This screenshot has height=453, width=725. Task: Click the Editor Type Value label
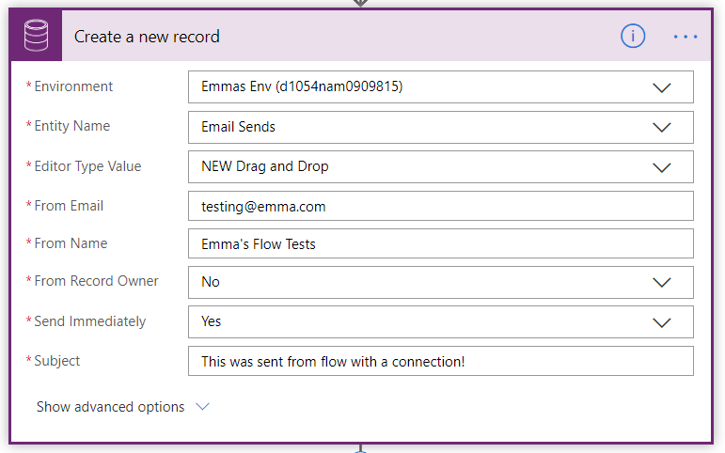(87, 166)
